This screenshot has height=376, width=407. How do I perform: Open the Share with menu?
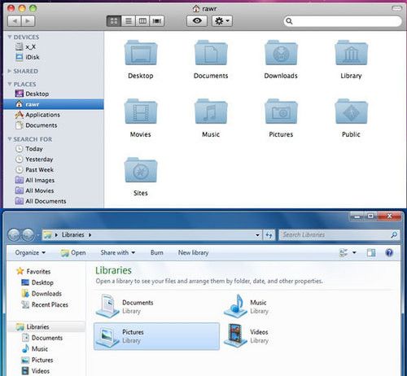click(118, 253)
